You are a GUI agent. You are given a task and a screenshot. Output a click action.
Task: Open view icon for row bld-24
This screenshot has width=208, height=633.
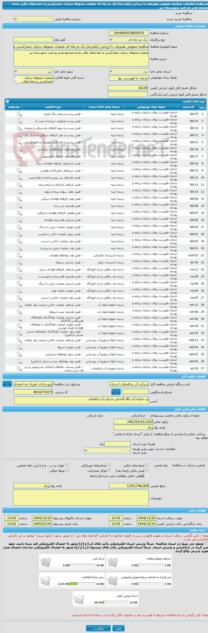tap(19, 121)
